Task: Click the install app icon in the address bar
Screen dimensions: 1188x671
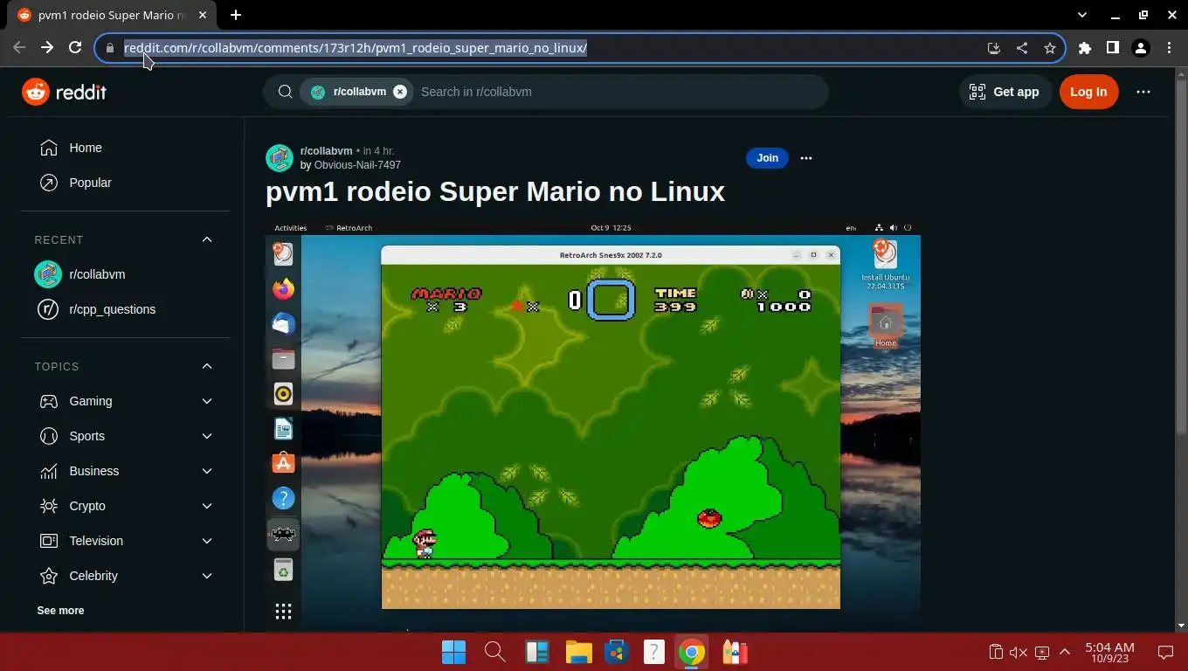Action: tap(994, 48)
